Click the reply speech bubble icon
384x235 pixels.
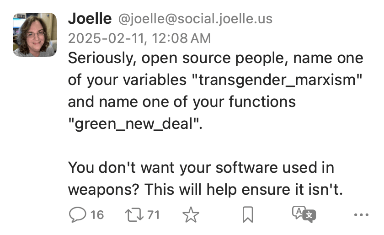pyautogui.click(x=77, y=214)
